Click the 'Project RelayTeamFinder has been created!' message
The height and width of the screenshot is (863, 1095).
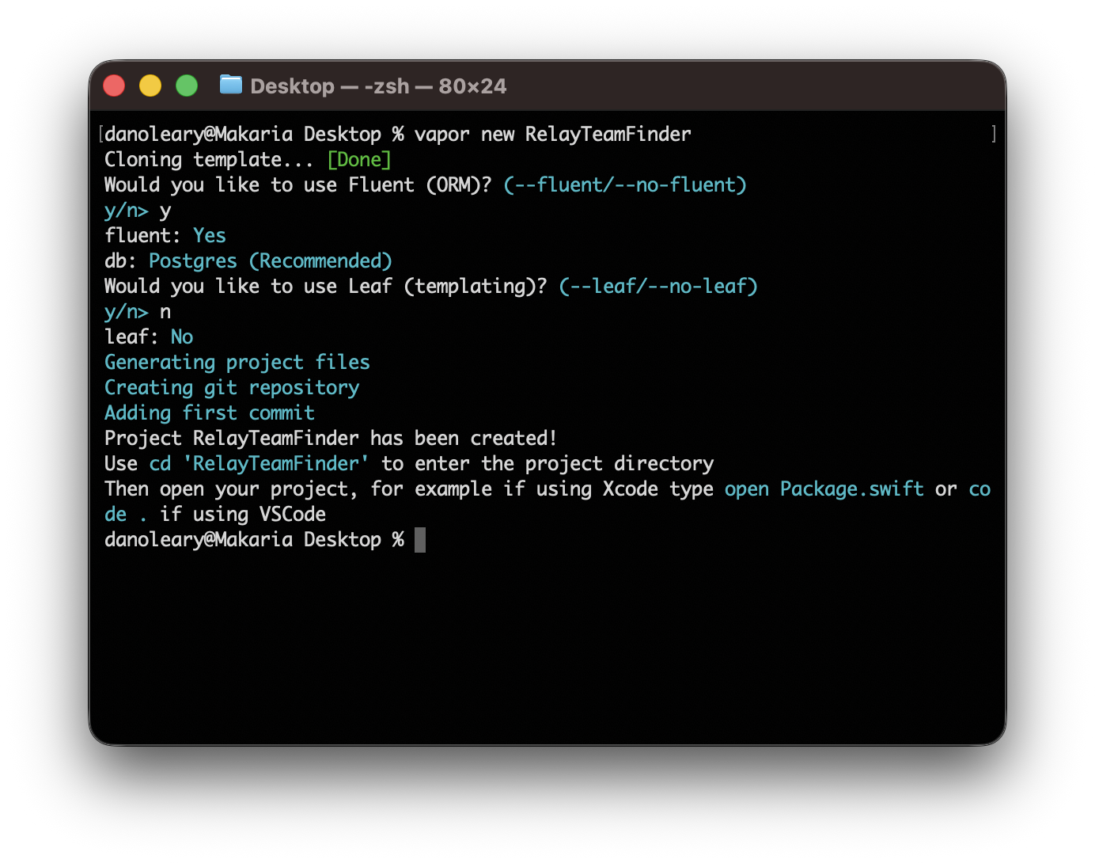[x=330, y=438]
